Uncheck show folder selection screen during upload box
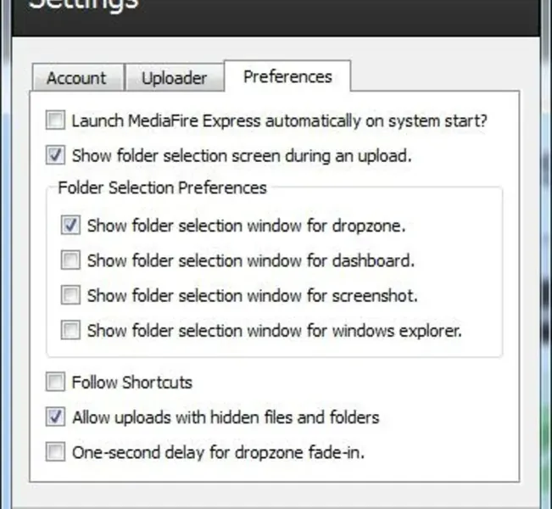Viewport: 552px width, 509px height. pyautogui.click(x=56, y=155)
